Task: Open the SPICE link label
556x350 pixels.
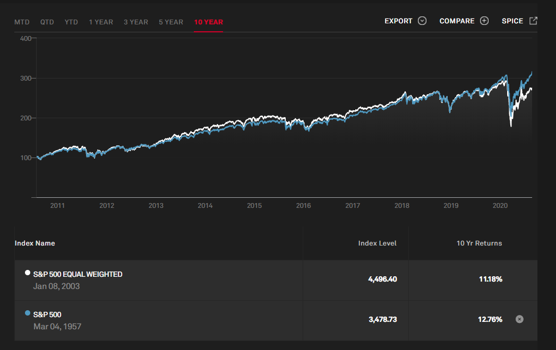Action: pyautogui.click(x=512, y=21)
